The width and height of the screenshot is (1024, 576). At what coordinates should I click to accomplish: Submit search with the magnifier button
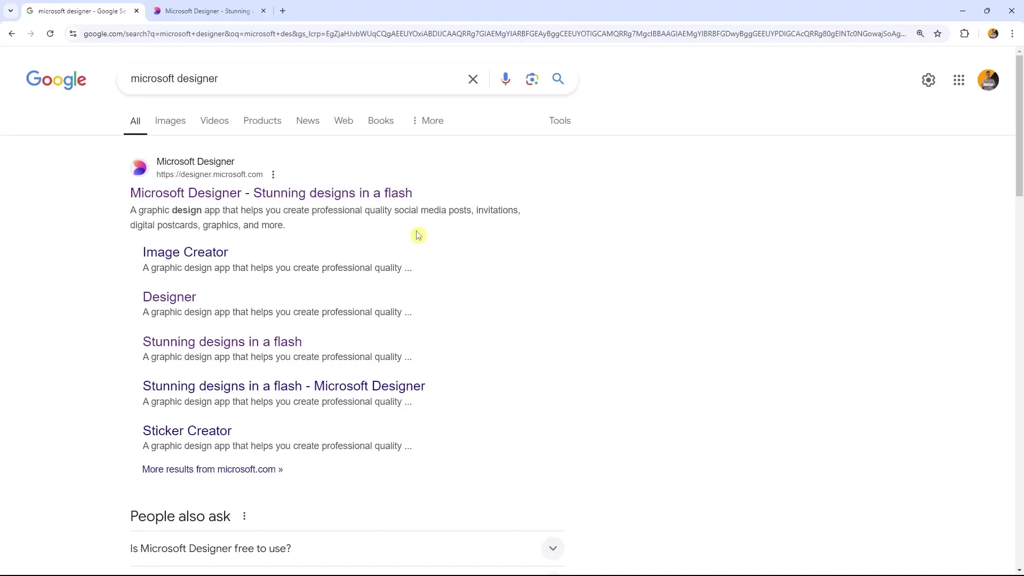pyautogui.click(x=558, y=79)
